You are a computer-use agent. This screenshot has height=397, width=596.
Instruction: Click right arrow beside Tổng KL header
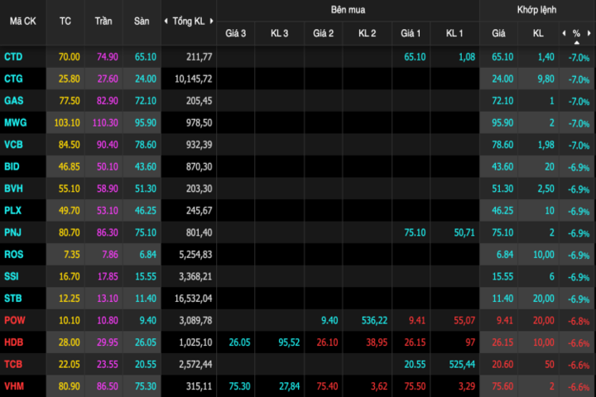[211, 21]
